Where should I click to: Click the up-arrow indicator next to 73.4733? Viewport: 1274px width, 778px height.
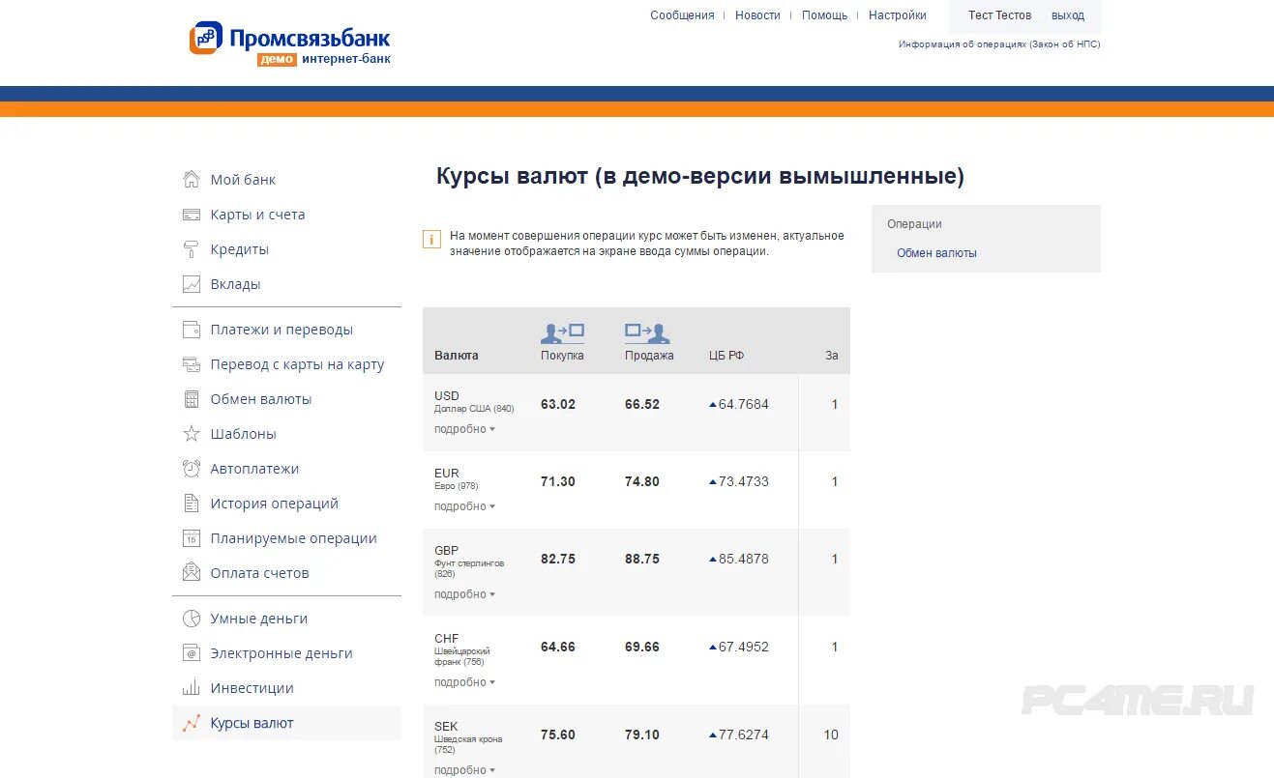[x=713, y=482]
